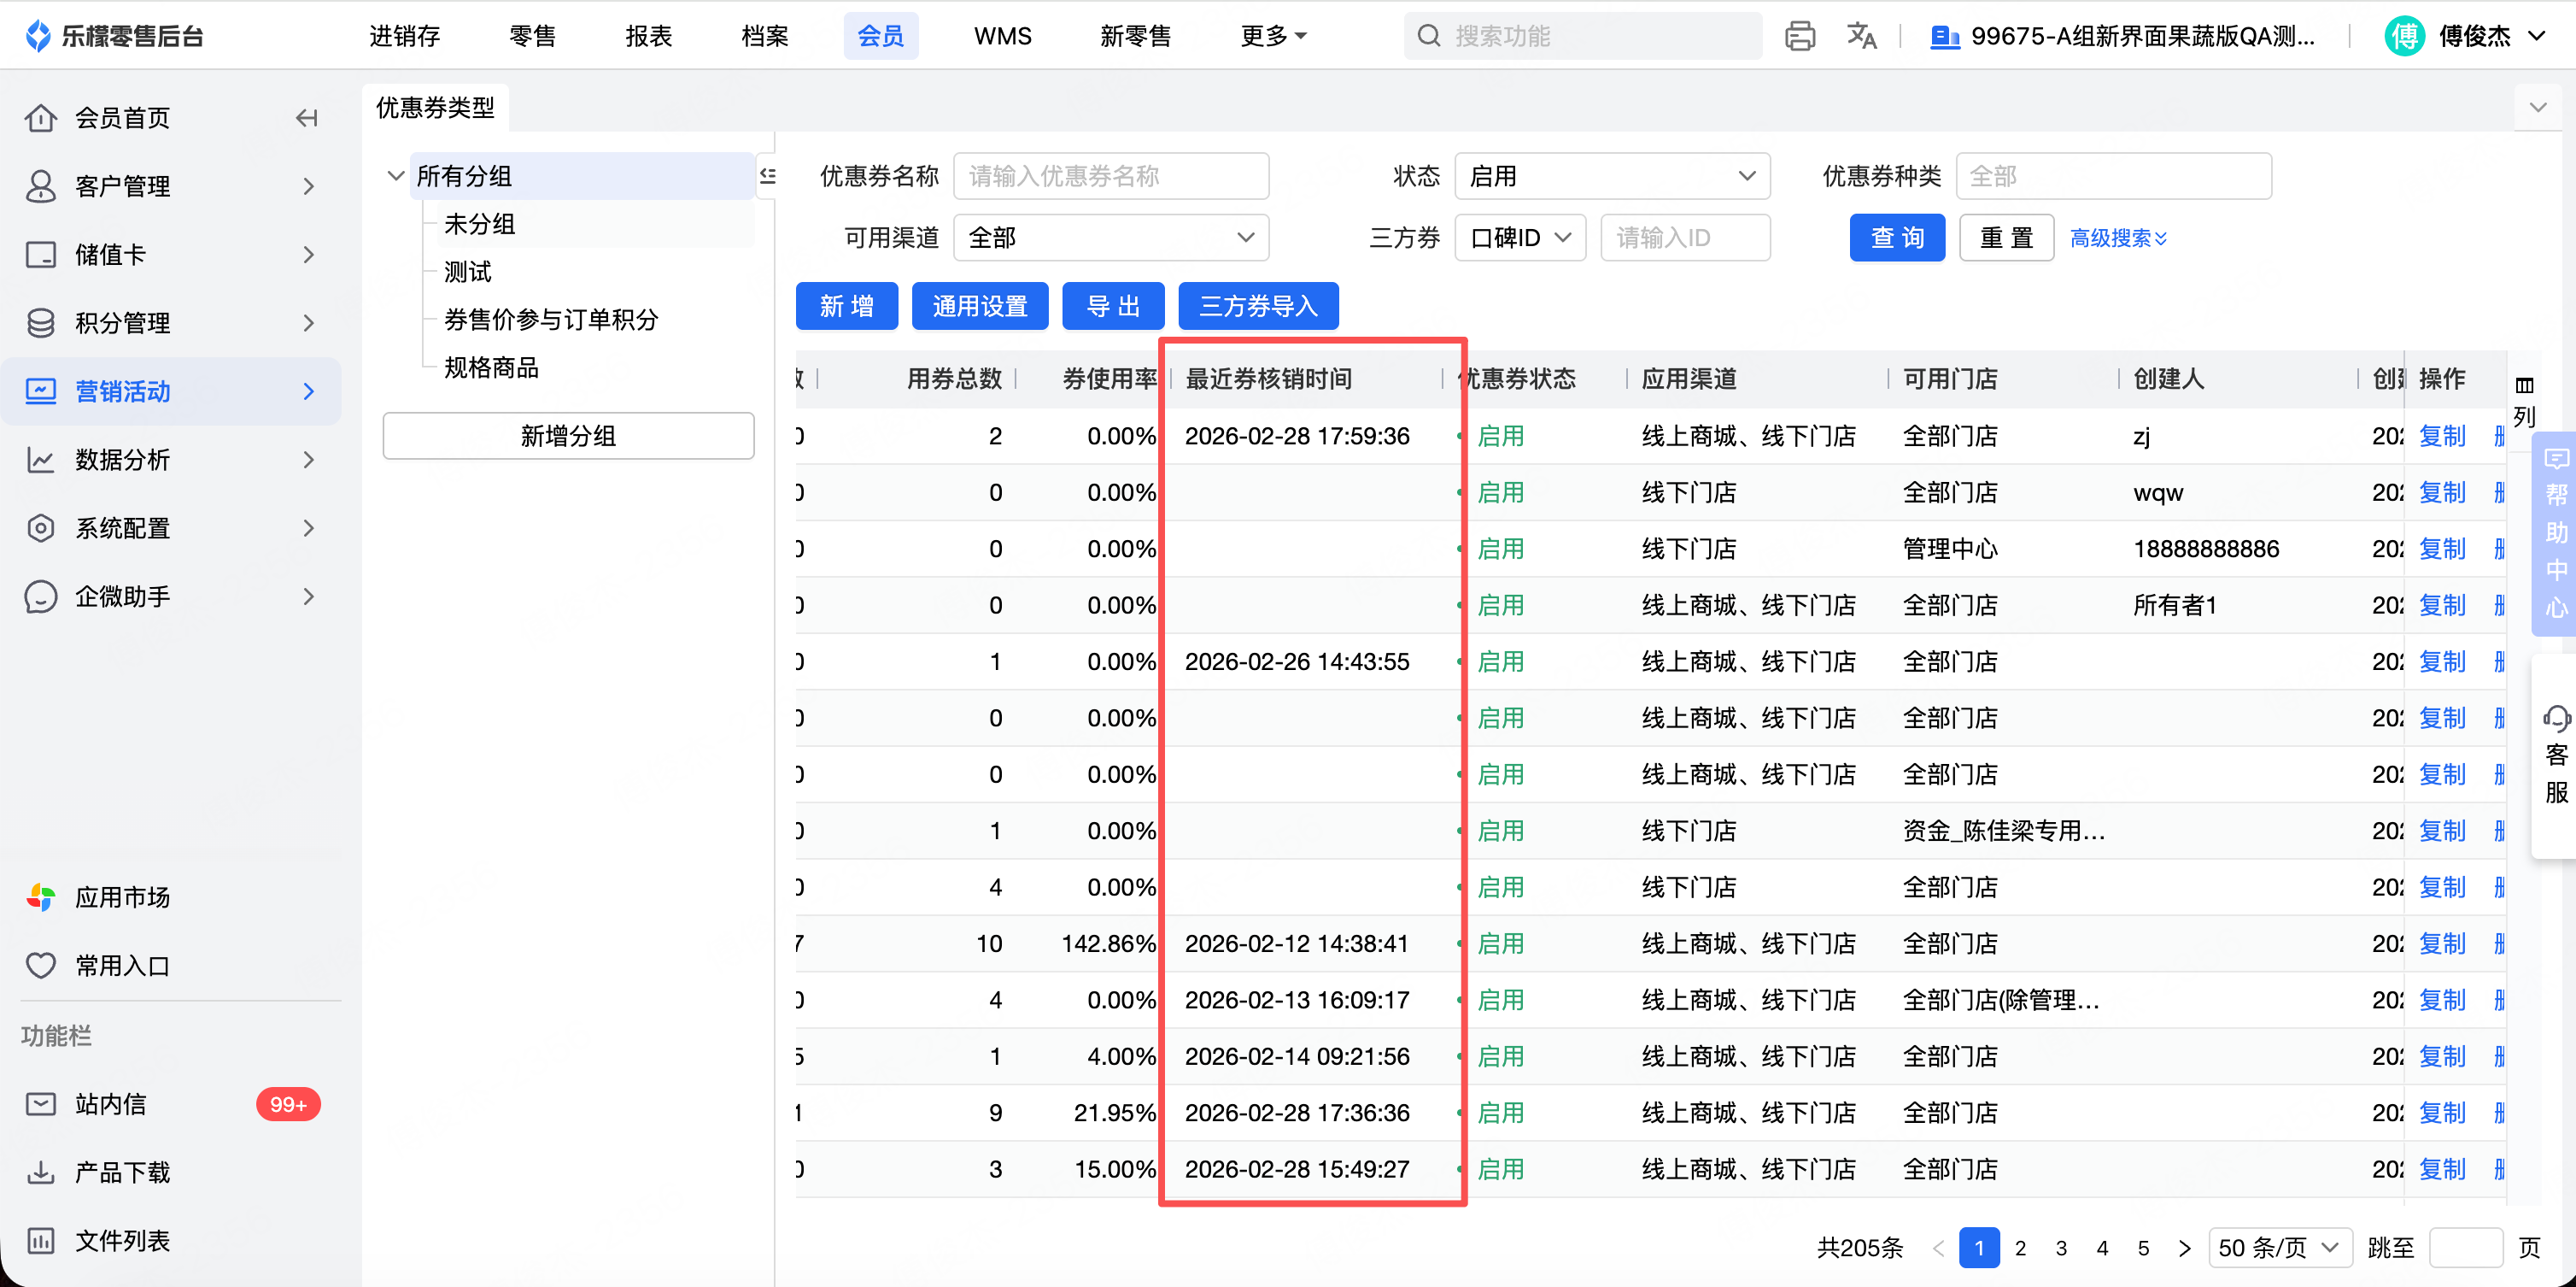Click the printer icon in top bar

1799,36
